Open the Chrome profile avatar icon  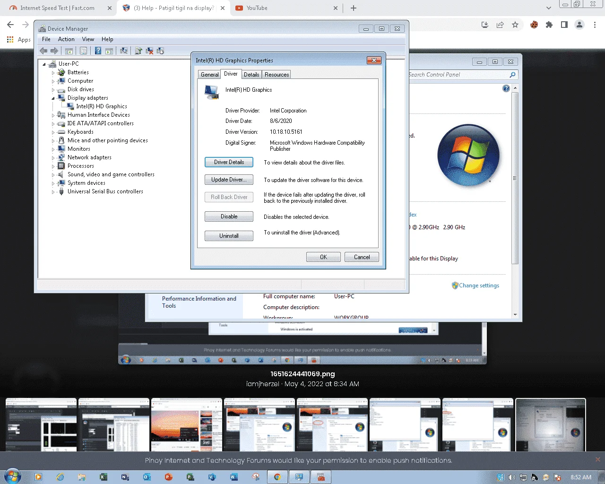pos(579,25)
